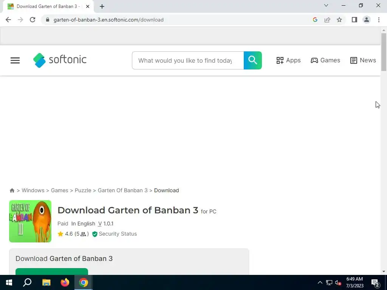Go back using browser back arrow

tap(8, 20)
